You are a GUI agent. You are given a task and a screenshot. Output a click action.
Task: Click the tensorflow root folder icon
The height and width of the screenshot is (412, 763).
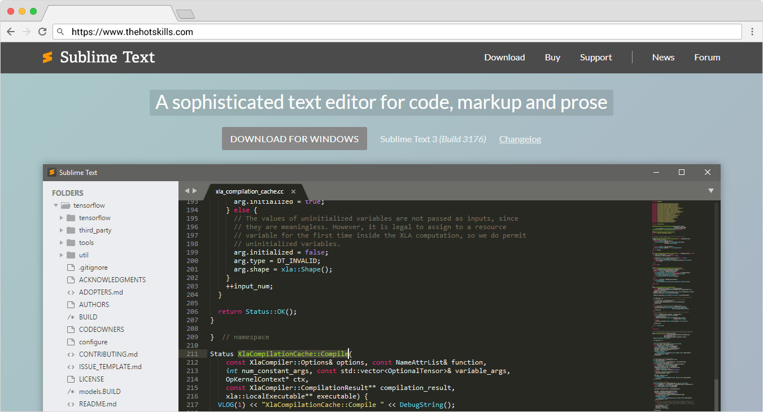click(65, 205)
